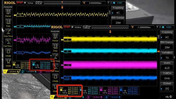Click the H 10.0ms timebase in front scope
The image size is (176, 99).
(x=76, y=27)
